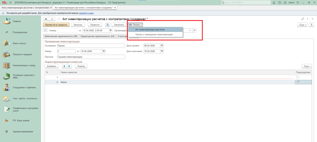317x142 pixels.
Task: Move commission row down with blue arrow
Action: (69, 66)
